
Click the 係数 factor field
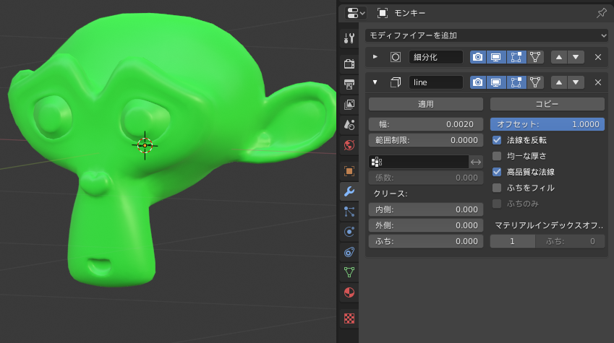click(x=426, y=178)
